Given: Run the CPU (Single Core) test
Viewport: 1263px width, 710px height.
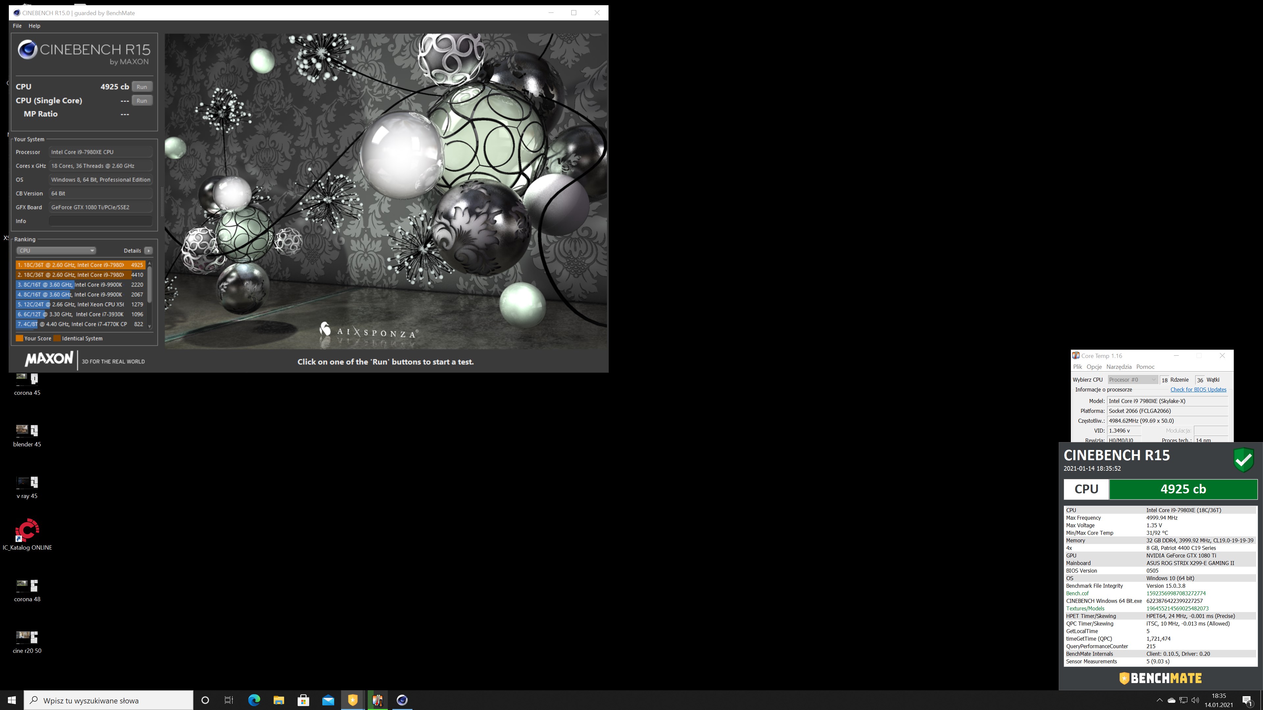Looking at the screenshot, I should click(142, 101).
